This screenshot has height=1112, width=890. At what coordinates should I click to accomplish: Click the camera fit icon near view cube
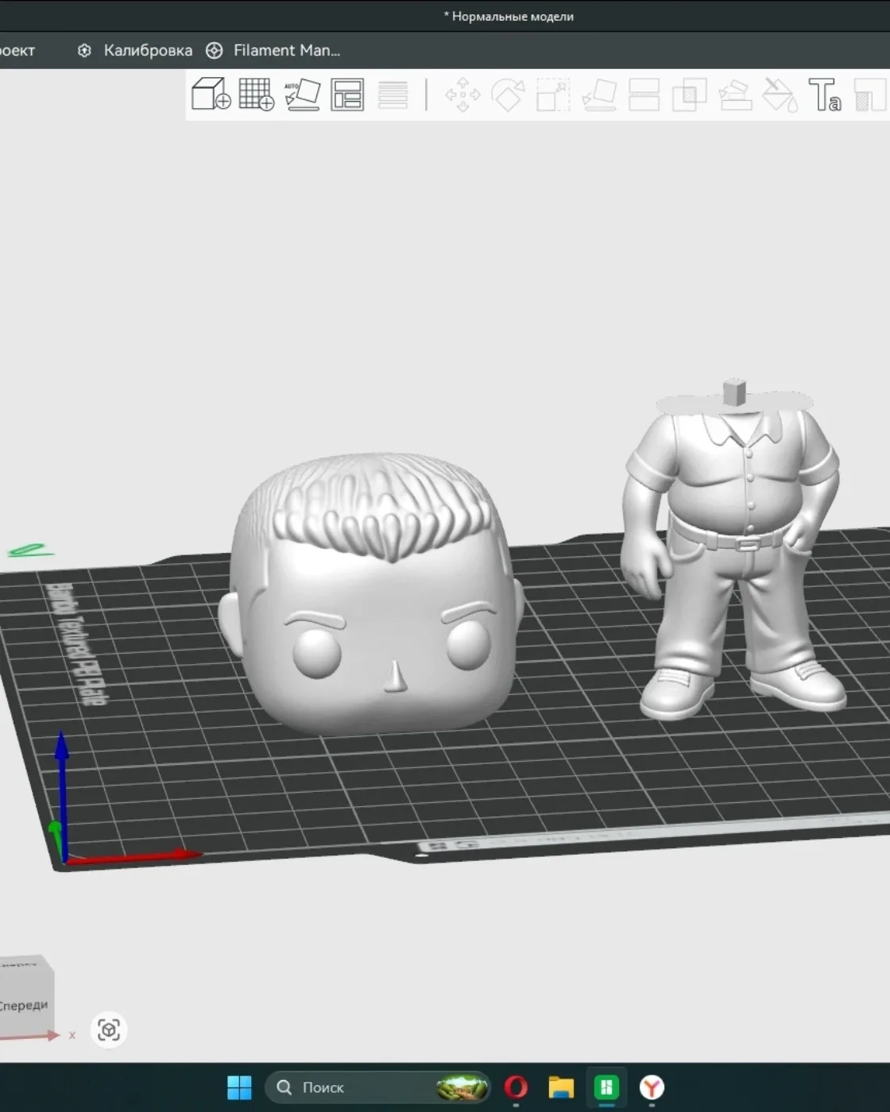coord(109,1030)
